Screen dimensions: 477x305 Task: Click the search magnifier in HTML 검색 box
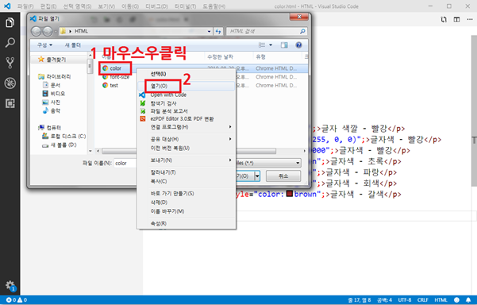(x=302, y=31)
